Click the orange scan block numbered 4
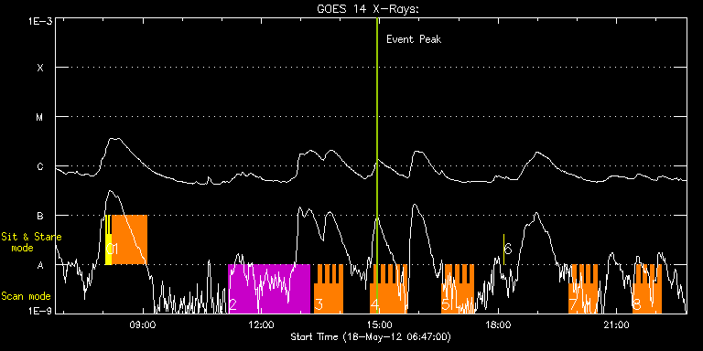The image size is (703, 351). point(389,289)
